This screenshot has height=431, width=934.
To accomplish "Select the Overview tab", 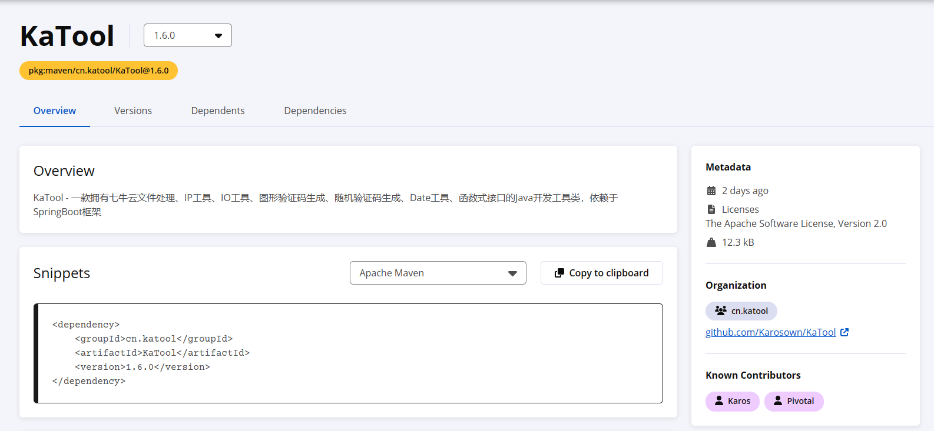I will click(x=55, y=111).
